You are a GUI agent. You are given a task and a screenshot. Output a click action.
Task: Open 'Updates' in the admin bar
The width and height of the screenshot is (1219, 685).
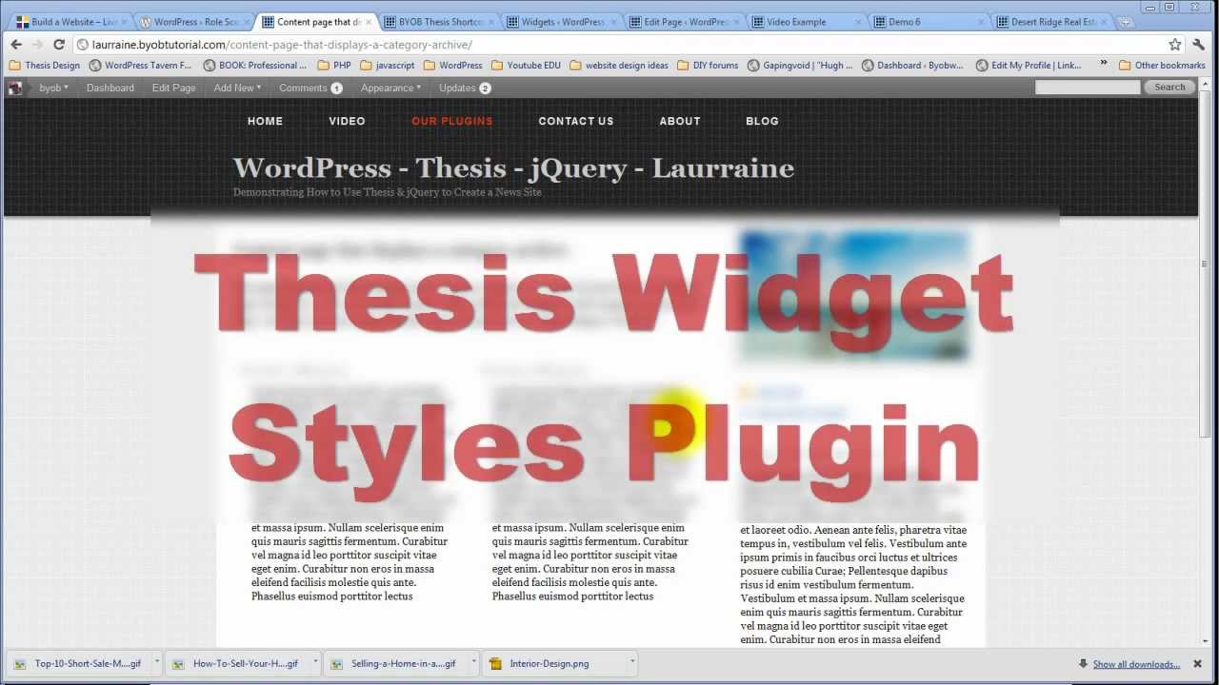tap(465, 88)
